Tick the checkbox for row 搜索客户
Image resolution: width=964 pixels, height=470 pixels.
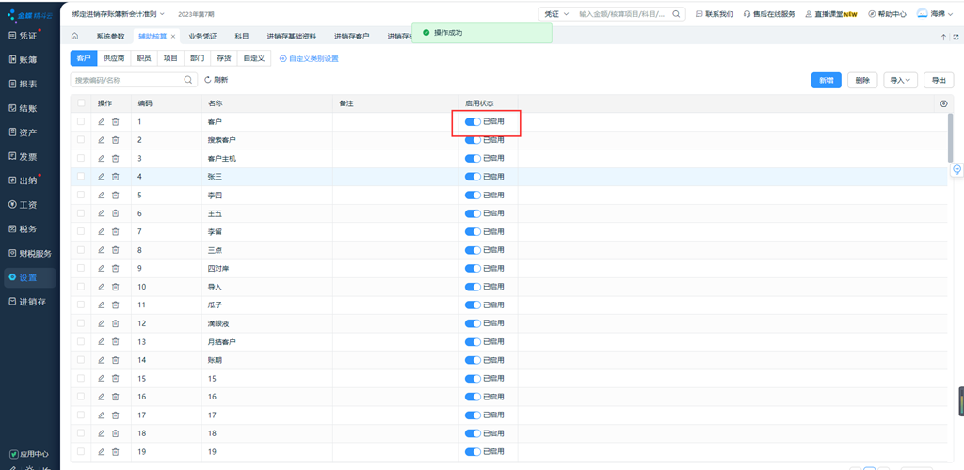81,140
